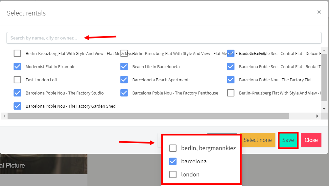Uncheck Modernist Flat In Eixample
This screenshot has height=186, width=329.
(x=17, y=66)
